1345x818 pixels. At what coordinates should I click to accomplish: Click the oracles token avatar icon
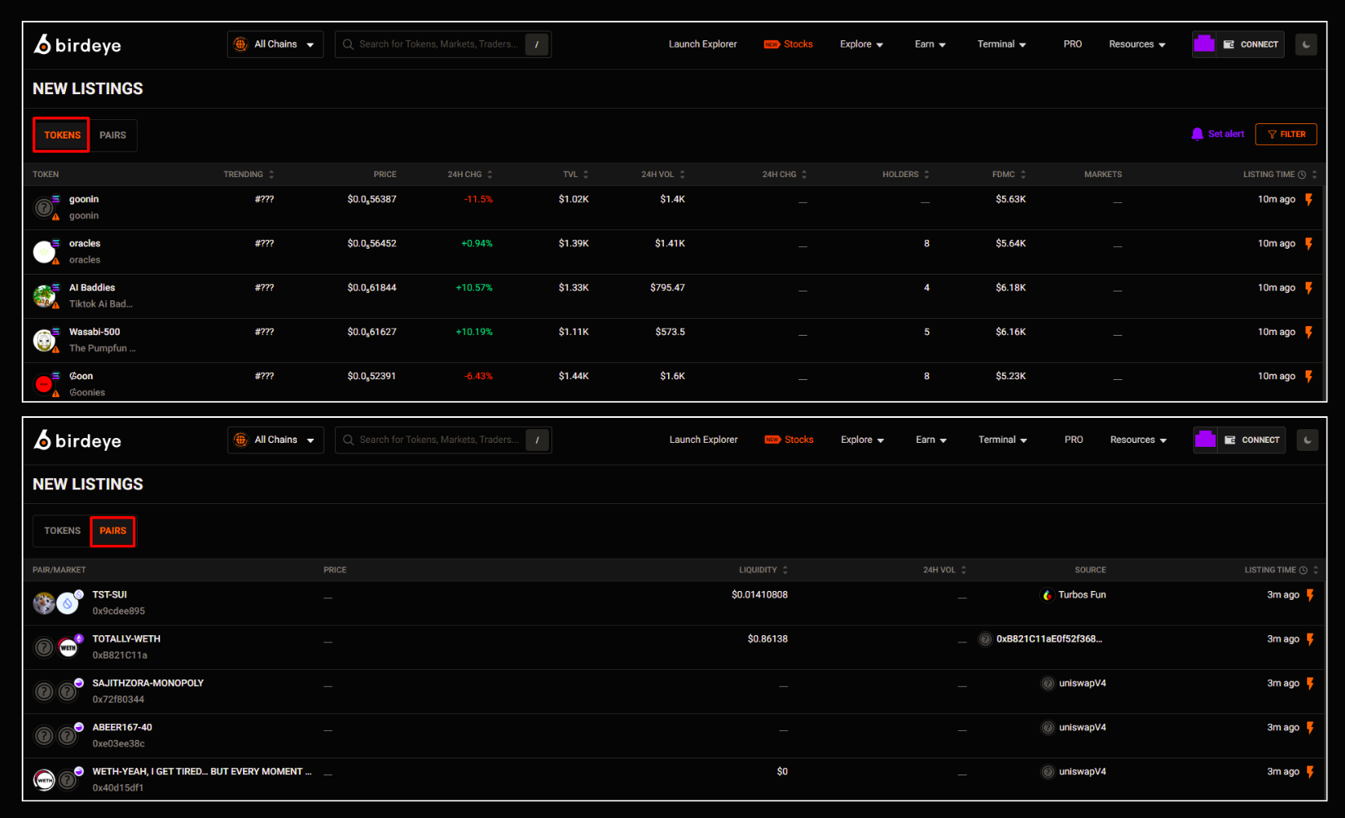(45, 252)
